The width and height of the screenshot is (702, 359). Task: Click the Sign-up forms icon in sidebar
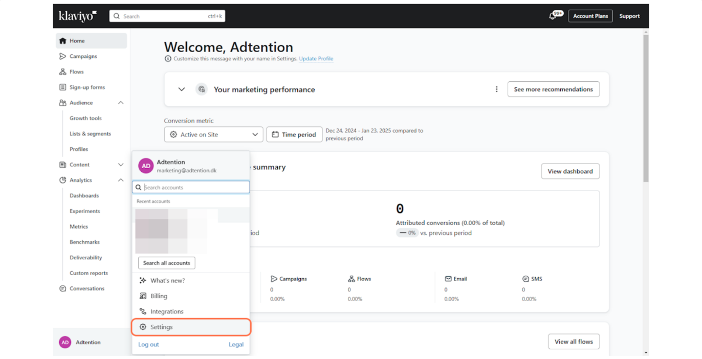point(62,87)
